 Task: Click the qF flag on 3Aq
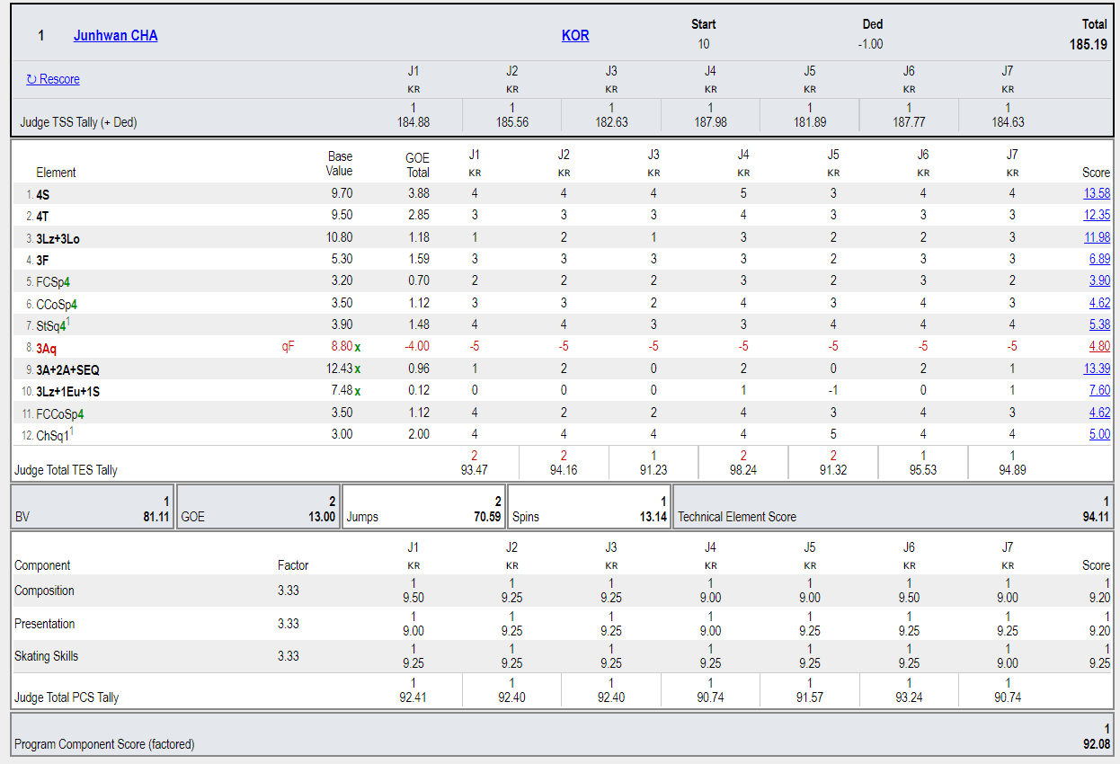point(288,346)
